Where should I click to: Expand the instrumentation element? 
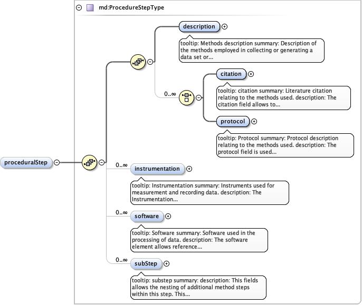tap(189, 169)
